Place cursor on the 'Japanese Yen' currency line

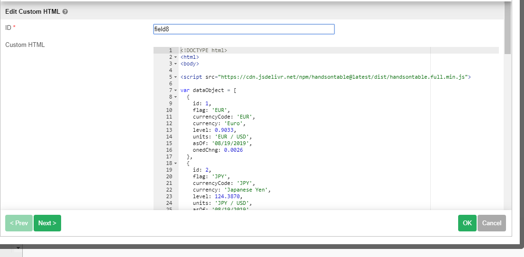coord(231,190)
